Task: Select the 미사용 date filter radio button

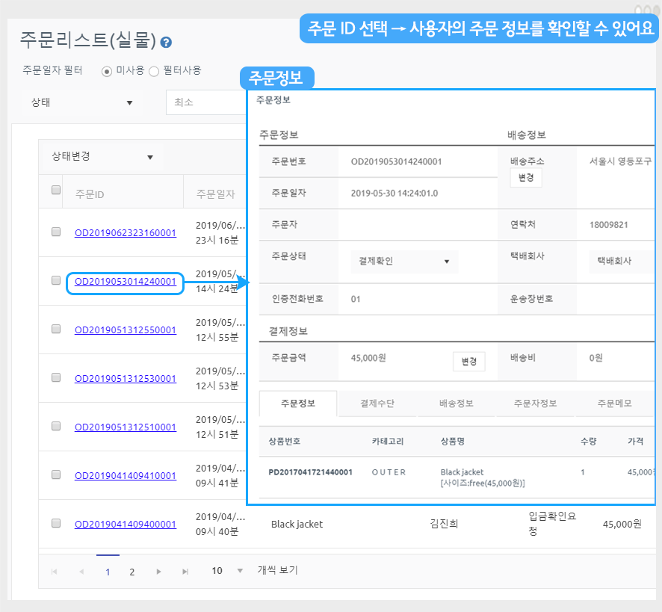Action: click(107, 71)
